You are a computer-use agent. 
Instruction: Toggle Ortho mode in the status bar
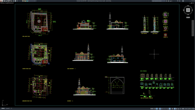pyautogui.click(x=160, y=109)
